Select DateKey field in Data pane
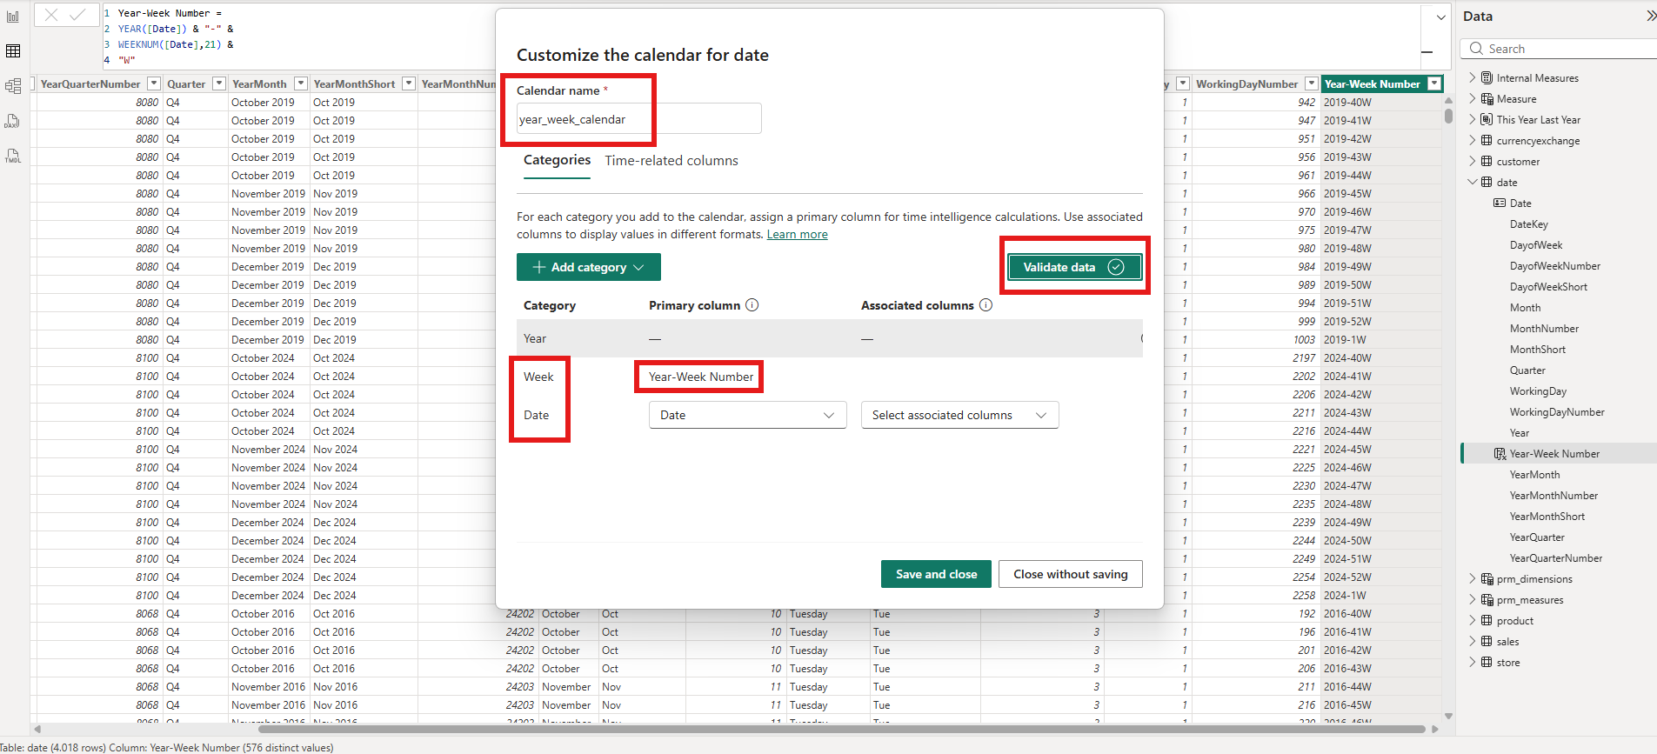Screen dimensions: 1657x754 (x=1529, y=224)
